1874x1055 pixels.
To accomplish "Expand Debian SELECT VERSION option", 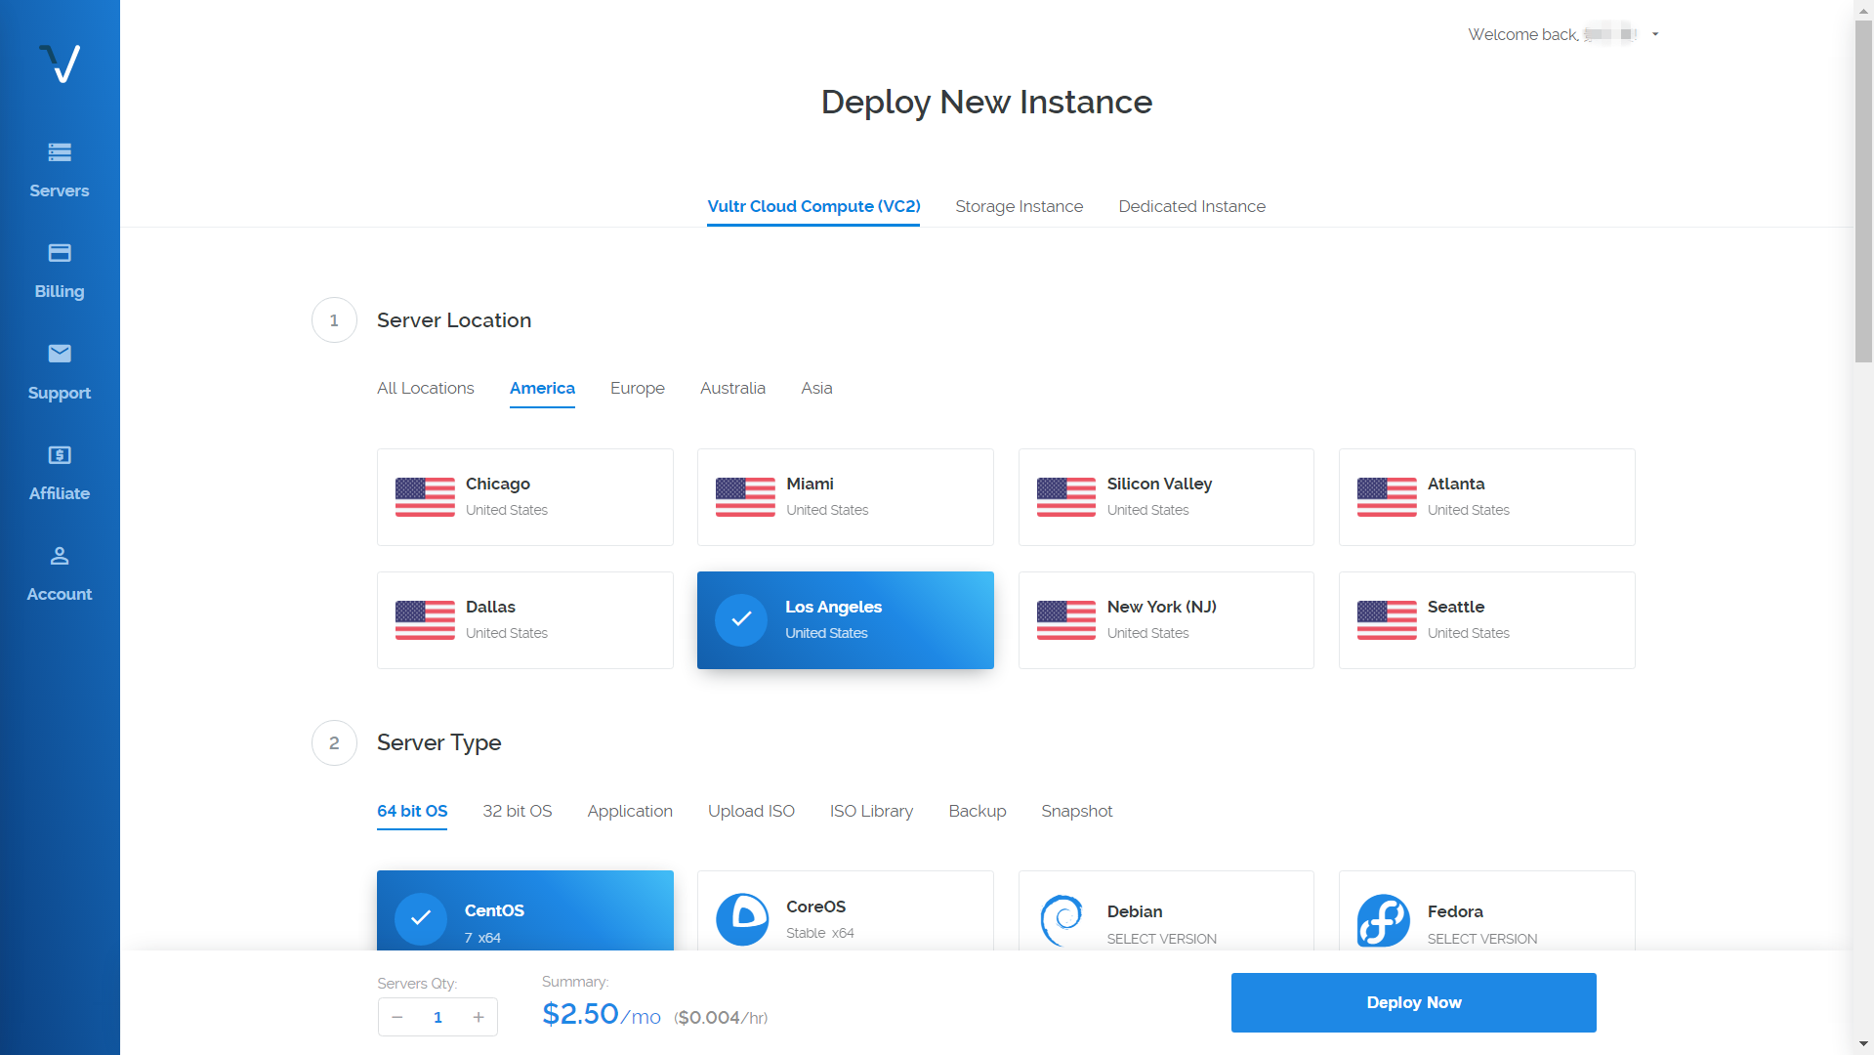I will point(1162,939).
